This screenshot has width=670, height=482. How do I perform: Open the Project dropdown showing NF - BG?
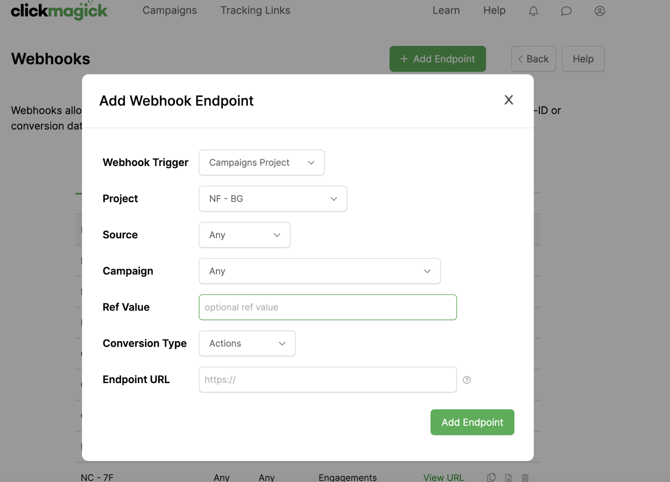click(x=273, y=199)
